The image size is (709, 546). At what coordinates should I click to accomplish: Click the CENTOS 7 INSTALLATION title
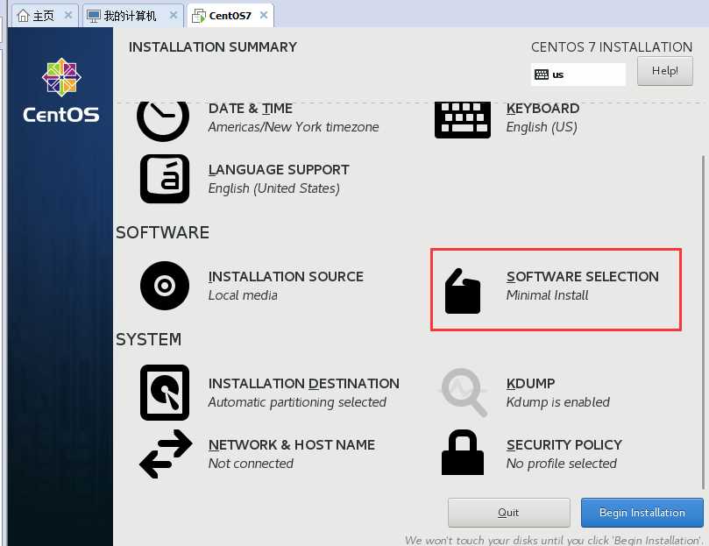tap(612, 47)
